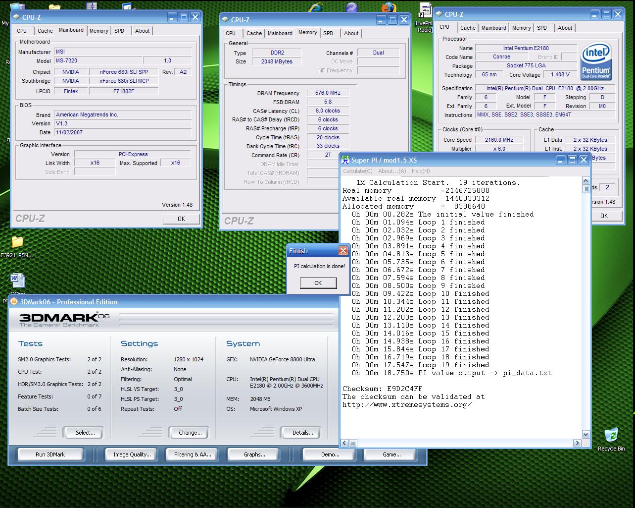Open Image Quality... in 3DMark06
635x508 pixels.
click(x=132, y=454)
